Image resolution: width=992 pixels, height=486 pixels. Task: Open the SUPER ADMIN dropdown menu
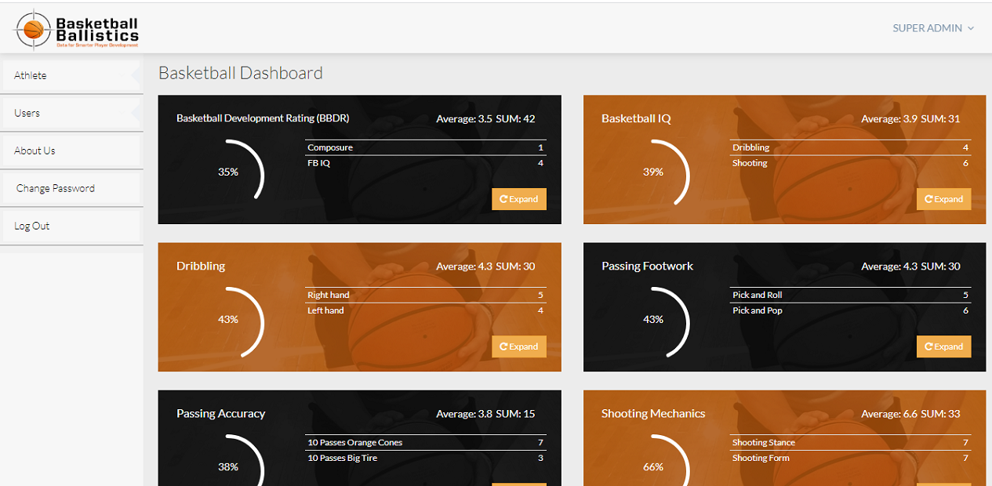pos(932,28)
